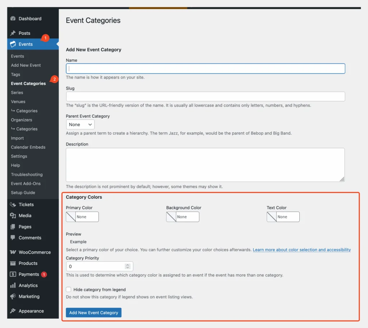Open Event Categories submenu item
This screenshot has width=368, height=328.
[28, 83]
